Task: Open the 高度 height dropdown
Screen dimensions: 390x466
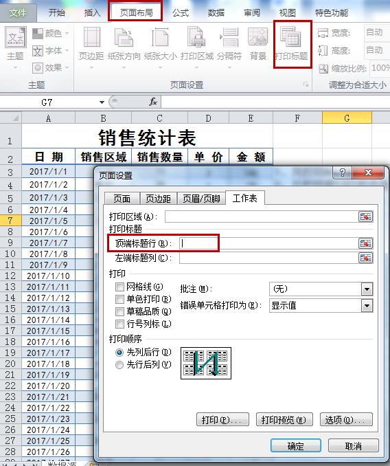Action: 377,50
